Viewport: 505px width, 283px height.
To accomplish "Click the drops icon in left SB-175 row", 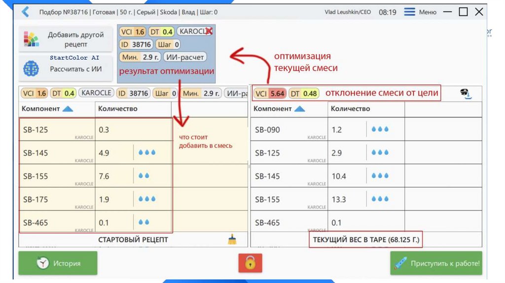I will (147, 199).
